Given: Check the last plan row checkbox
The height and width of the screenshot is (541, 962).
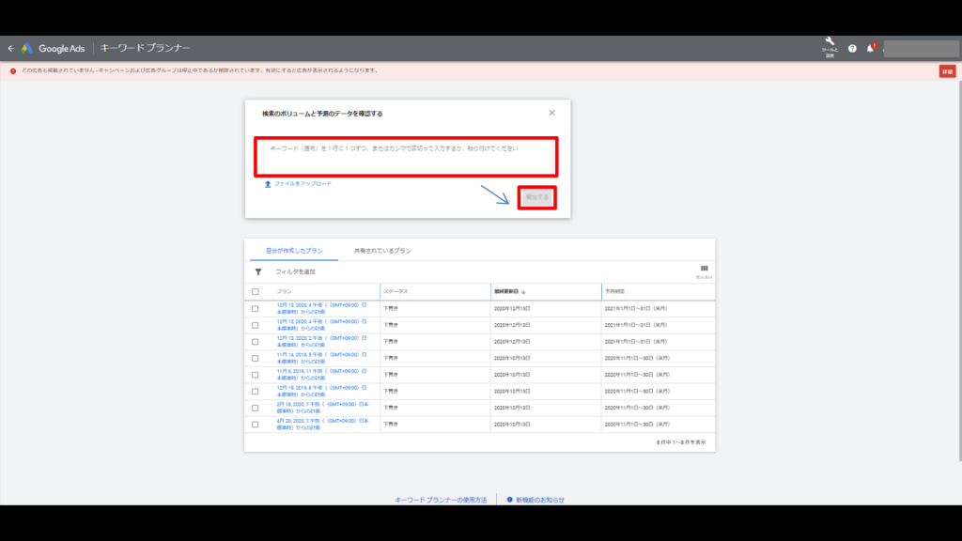Looking at the screenshot, I should click(256, 425).
